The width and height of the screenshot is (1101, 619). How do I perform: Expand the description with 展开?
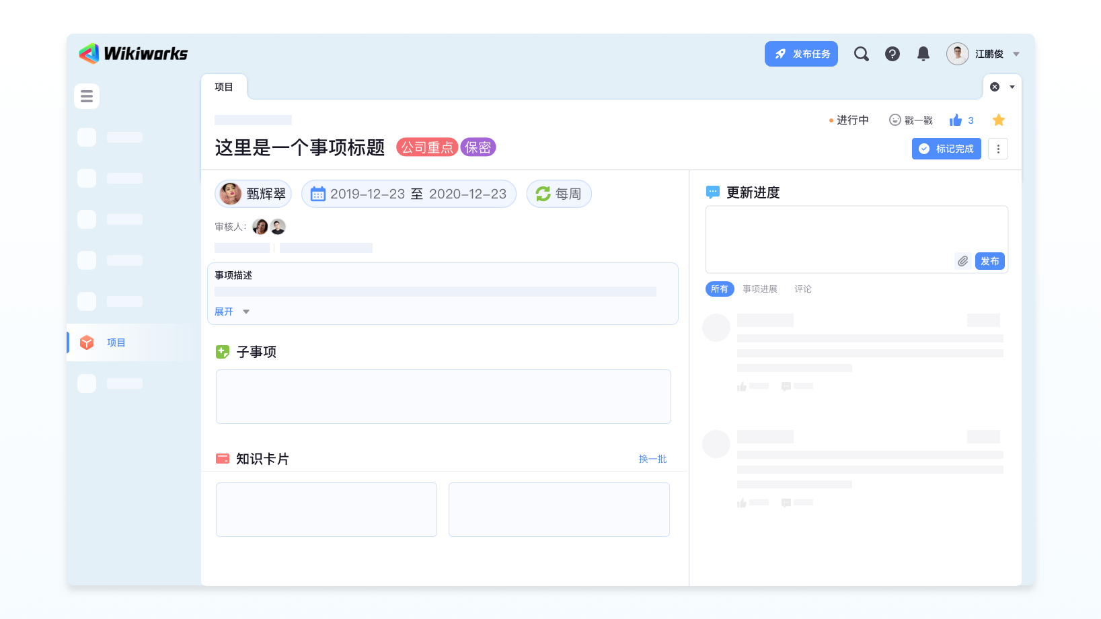[x=225, y=312]
